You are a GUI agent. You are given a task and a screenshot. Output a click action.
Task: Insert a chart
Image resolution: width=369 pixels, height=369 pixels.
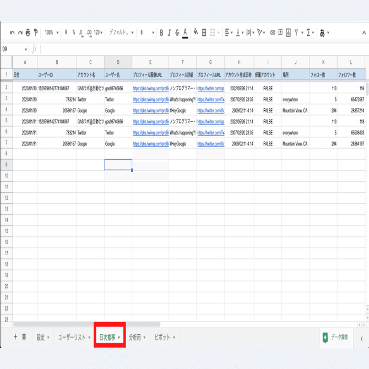(x=288, y=32)
